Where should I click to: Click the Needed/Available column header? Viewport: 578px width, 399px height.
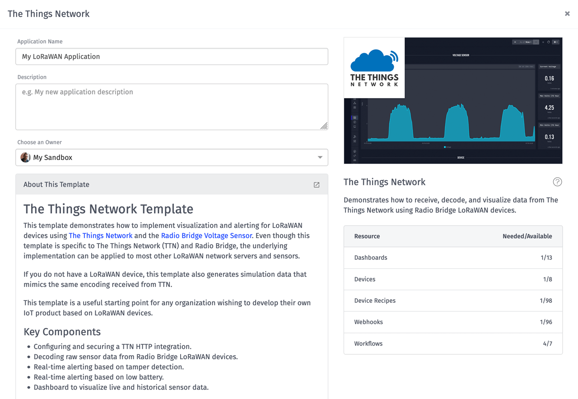[527, 236]
